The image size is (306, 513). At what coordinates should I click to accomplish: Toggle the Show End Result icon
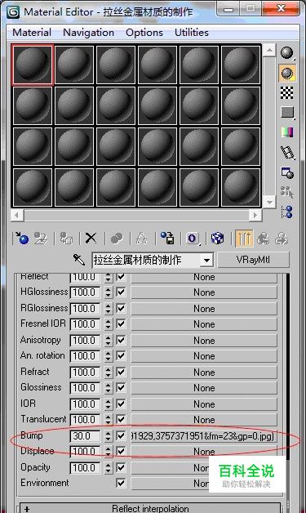[244, 239]
